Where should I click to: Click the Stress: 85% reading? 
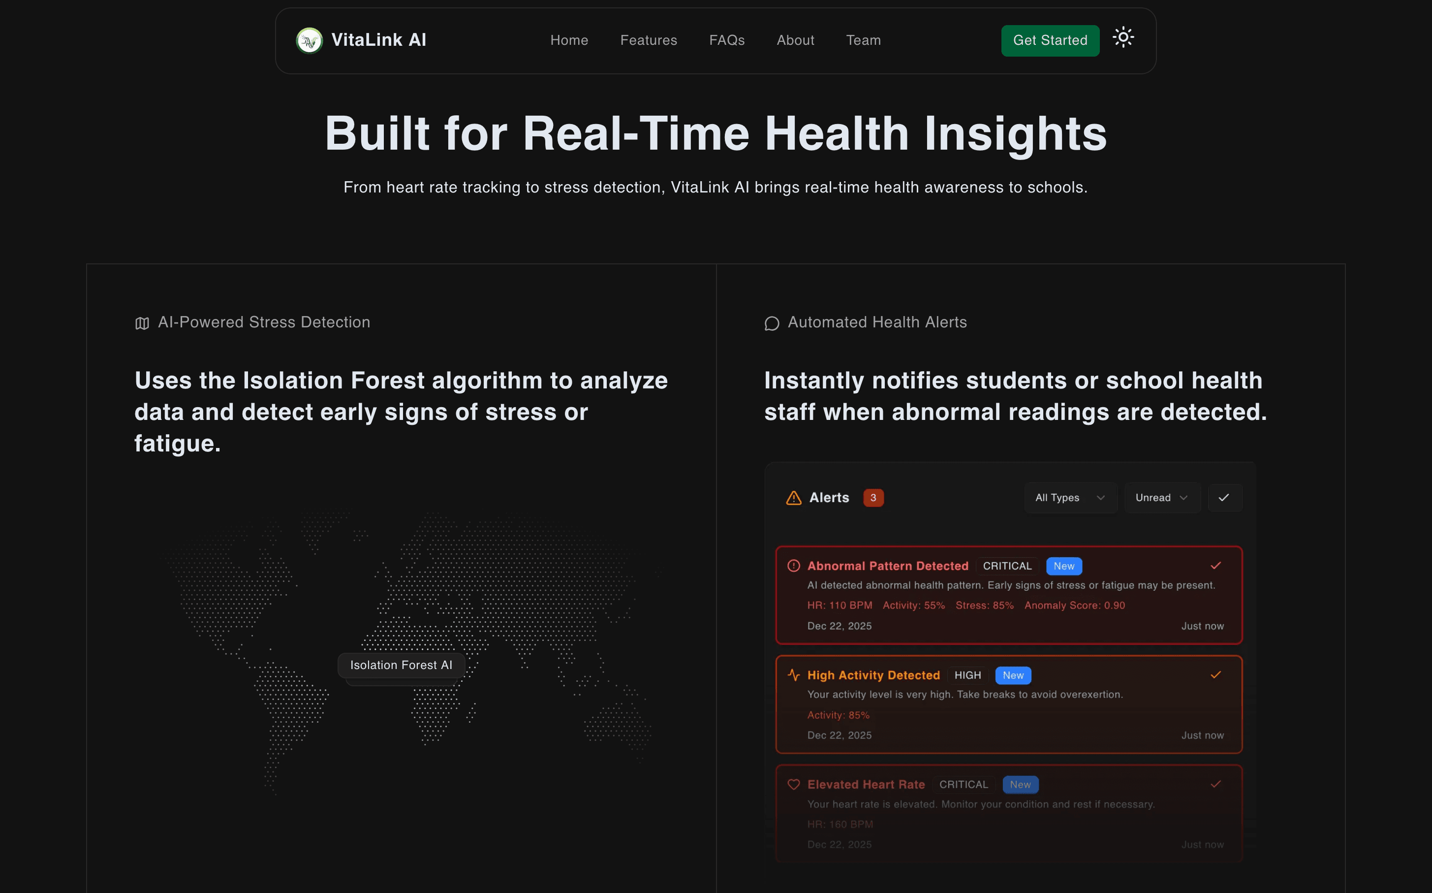(984, 606)
